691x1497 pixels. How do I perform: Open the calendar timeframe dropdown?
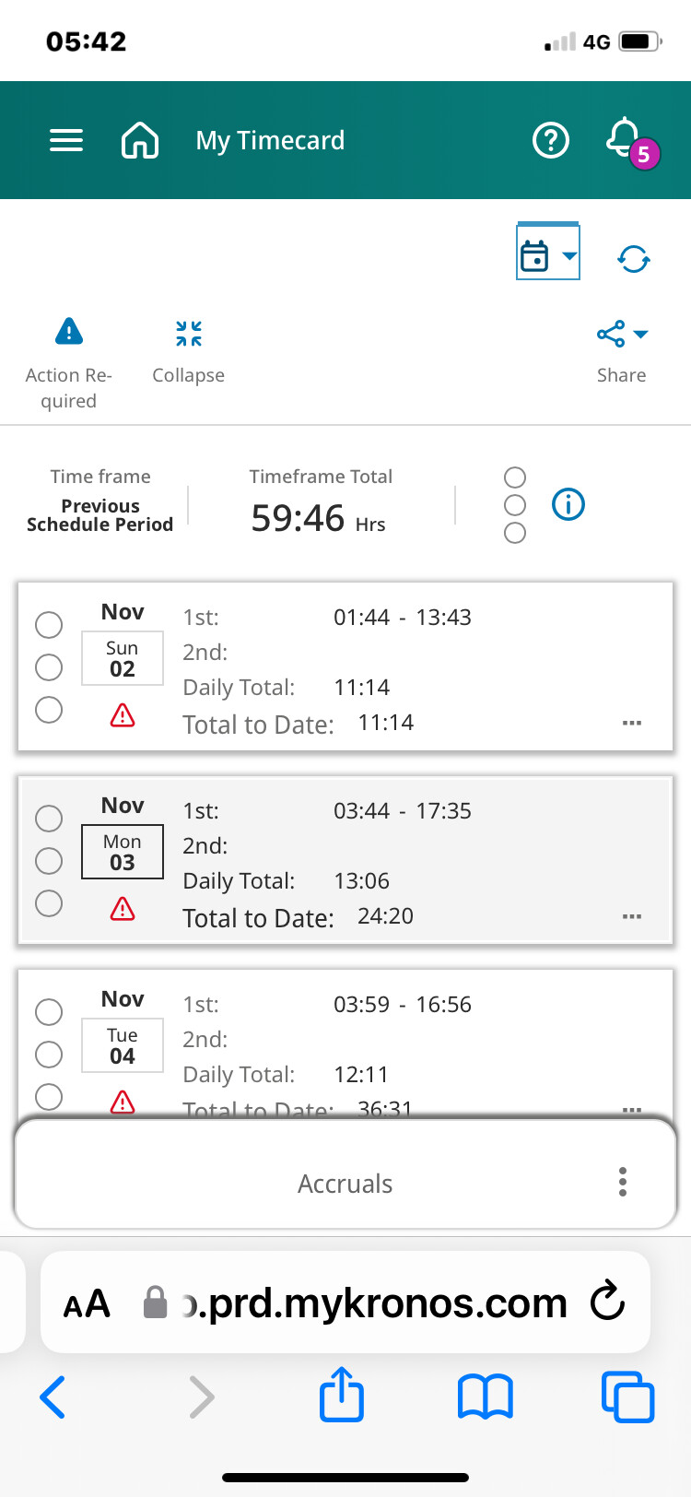548,254
